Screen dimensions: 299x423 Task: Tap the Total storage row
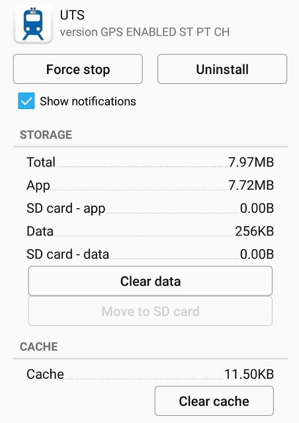[150, 162]
